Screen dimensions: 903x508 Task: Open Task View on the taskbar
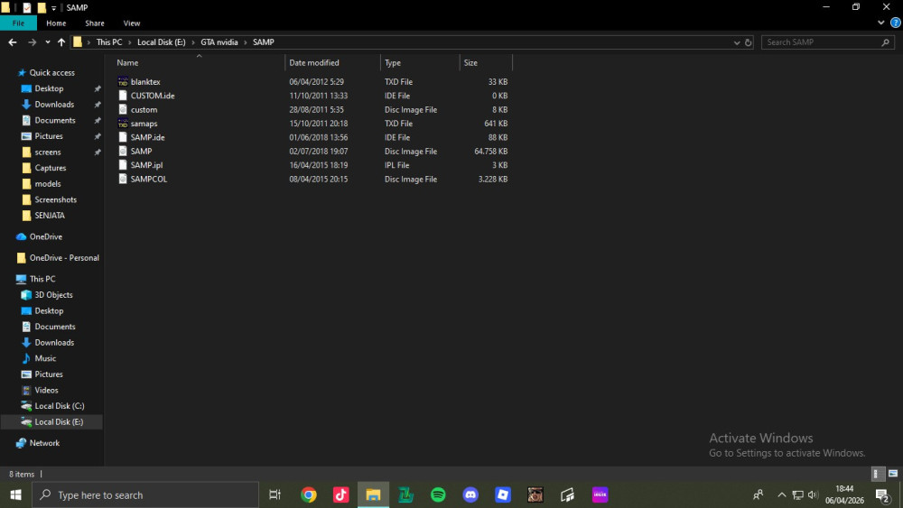tap(275, 494)
